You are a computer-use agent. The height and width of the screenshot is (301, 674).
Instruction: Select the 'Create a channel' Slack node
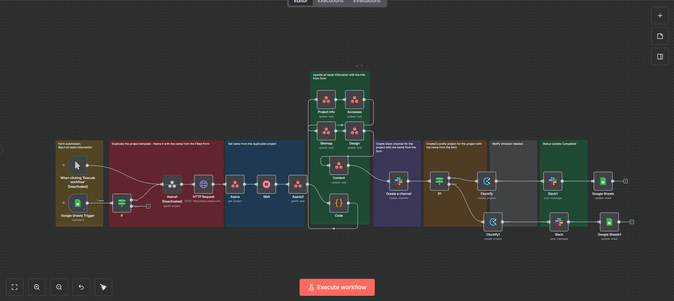[399, 181]
